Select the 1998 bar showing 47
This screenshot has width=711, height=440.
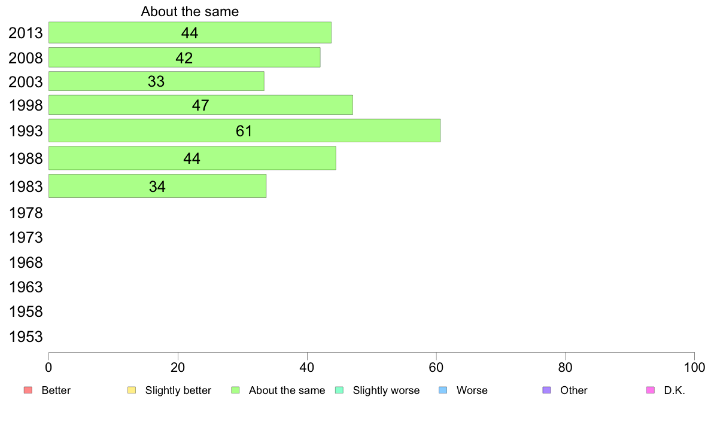(x=200, y=105)
